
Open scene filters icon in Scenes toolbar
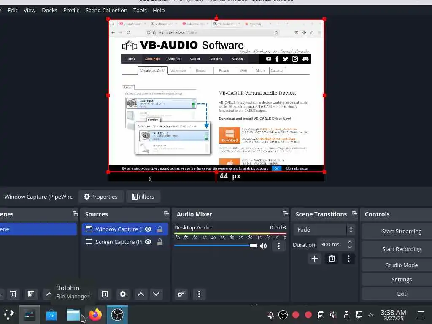[x=31, y=294]
